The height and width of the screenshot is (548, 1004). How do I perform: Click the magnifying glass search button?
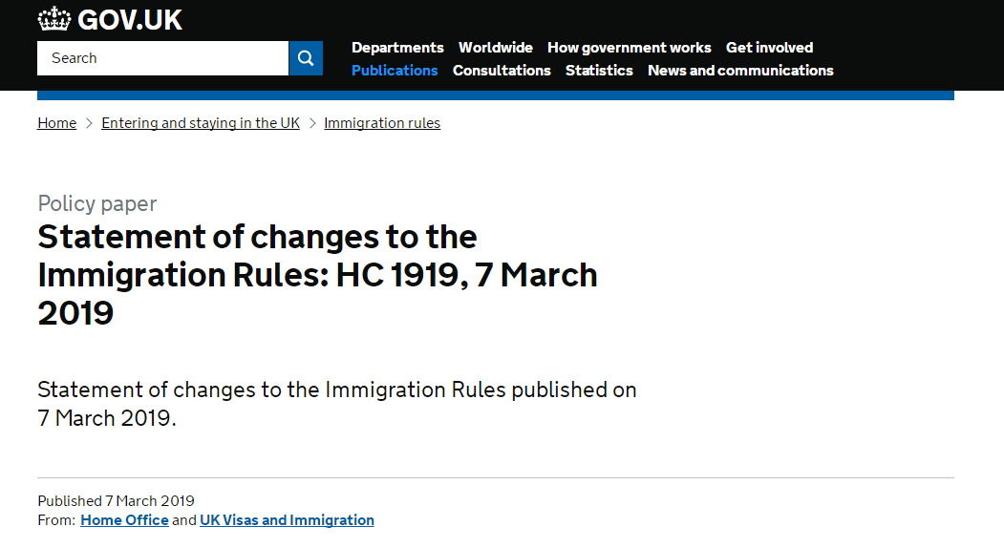point(306,58)
